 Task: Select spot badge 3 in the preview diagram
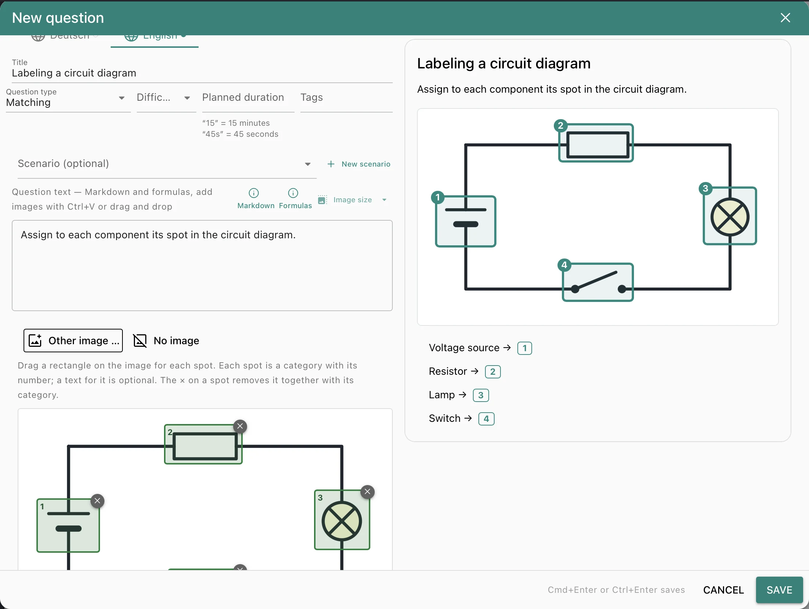(705, 189)
